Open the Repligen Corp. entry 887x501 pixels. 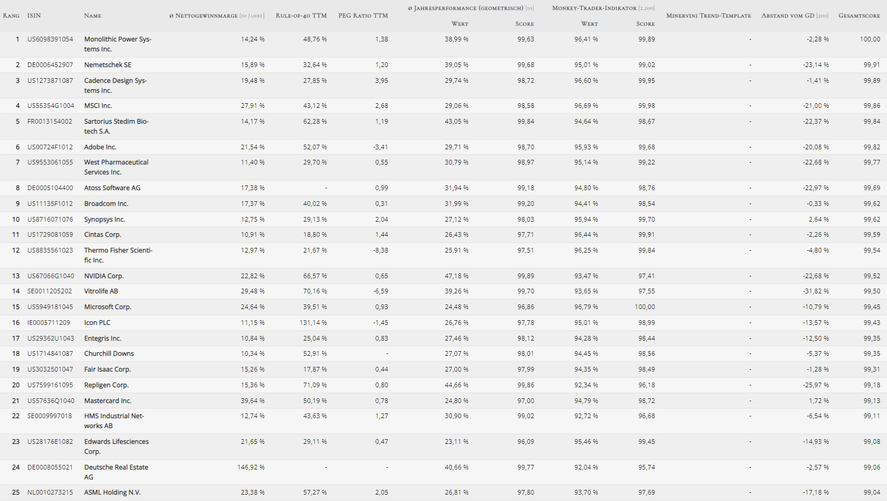pyautogui.click(x=107, y=385)
